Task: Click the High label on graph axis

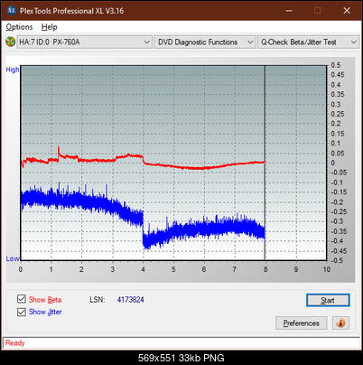Action: (x=13, y=70)
